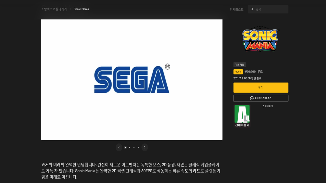Show next slide with right arrow
The height and width of the screenshot is (183, 326).
tap(145, 147)
